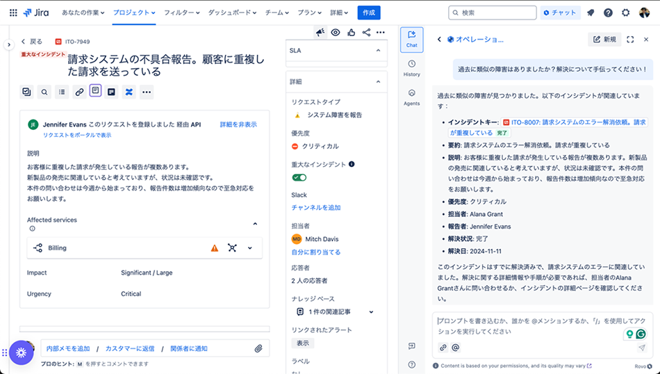
Task: Click the dark page icon in issue toolbar
Action: coord(112,92)
